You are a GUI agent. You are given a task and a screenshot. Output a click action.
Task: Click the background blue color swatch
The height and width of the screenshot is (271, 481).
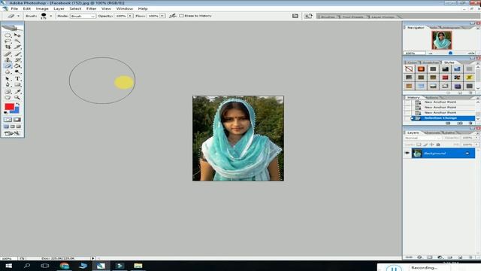click(x=15, y=110)
